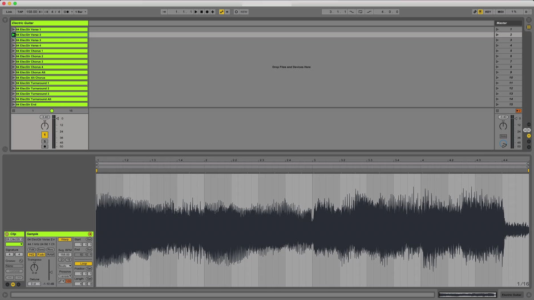Toggle the HiQ sample option
The image size is (534, 300).
[x=32, y=255]
